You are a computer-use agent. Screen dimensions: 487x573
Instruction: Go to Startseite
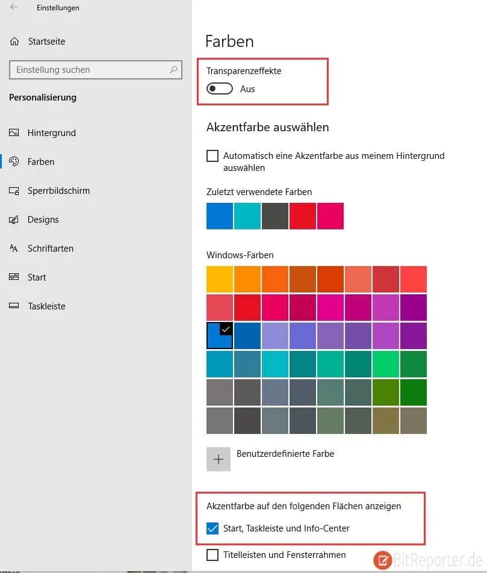point(46,42)
